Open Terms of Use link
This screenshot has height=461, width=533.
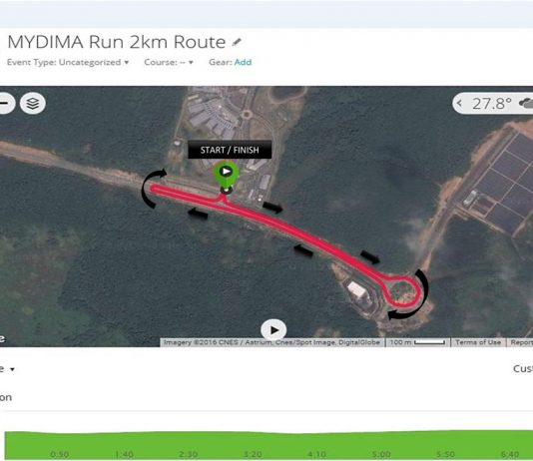pos(478,342)
